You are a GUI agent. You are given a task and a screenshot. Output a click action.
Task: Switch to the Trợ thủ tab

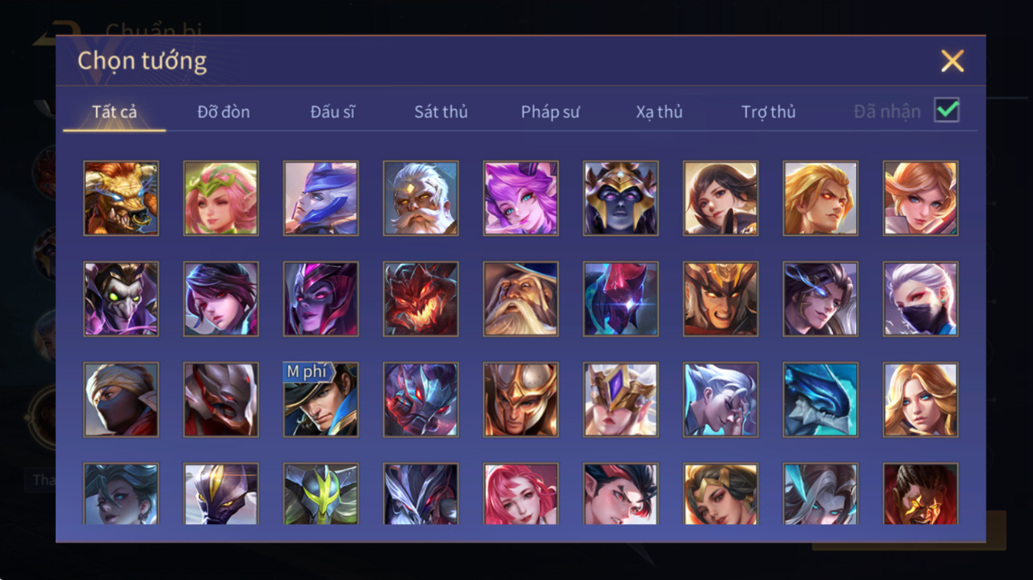pos(768,112)
